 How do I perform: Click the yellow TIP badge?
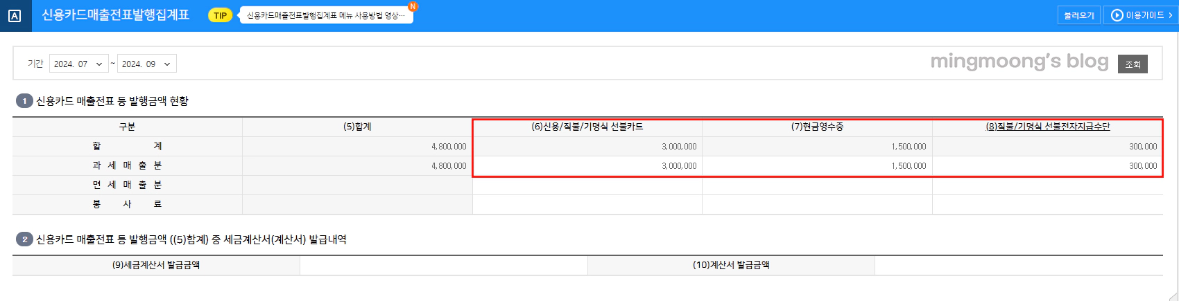pyautogui.click(x=220, y=15)
